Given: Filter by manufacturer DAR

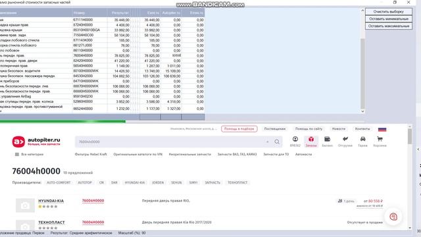Looking at the screenshot, I should click(x=114, y=182).
